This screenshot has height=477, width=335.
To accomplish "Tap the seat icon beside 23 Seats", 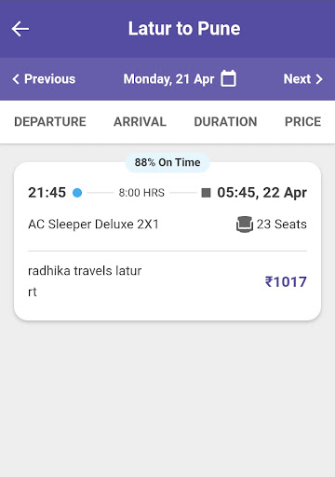I will pos(245,225).
